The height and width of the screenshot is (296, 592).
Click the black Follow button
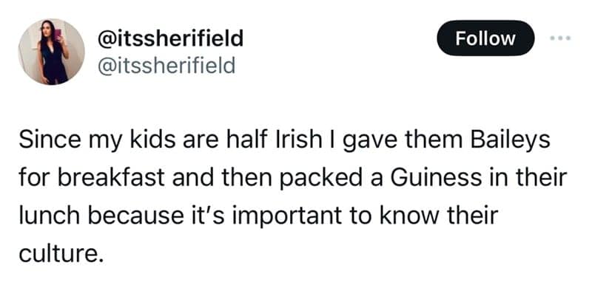(x=485, y=38)
